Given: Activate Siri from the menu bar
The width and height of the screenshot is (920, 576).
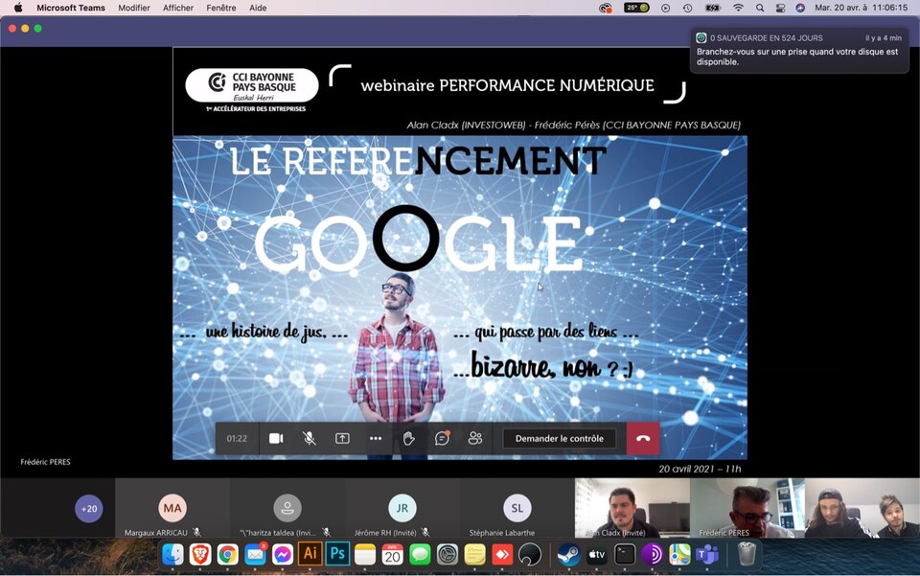Looking at the screenshot, I should [x=800, y=8].
